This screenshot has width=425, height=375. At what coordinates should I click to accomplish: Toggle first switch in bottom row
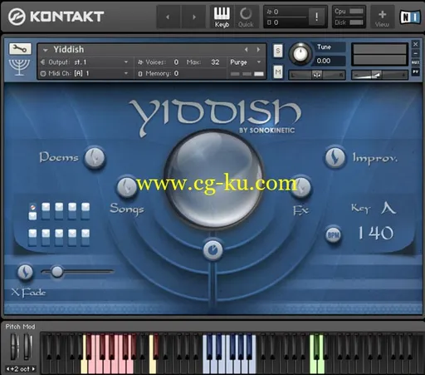pyautogui.click(x=32, y=238)
